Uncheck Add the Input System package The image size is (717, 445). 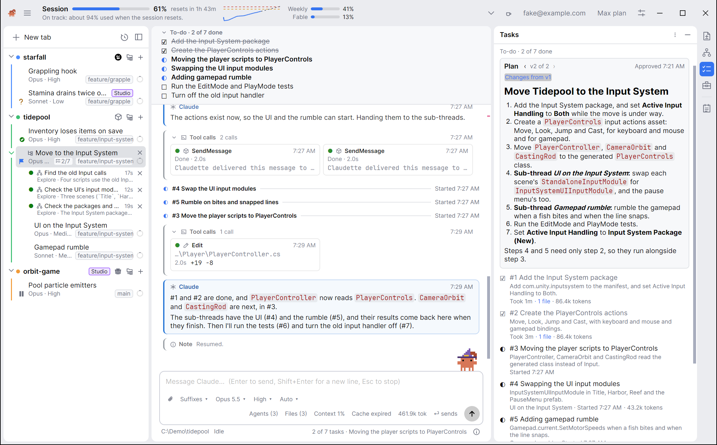(164, 42)
